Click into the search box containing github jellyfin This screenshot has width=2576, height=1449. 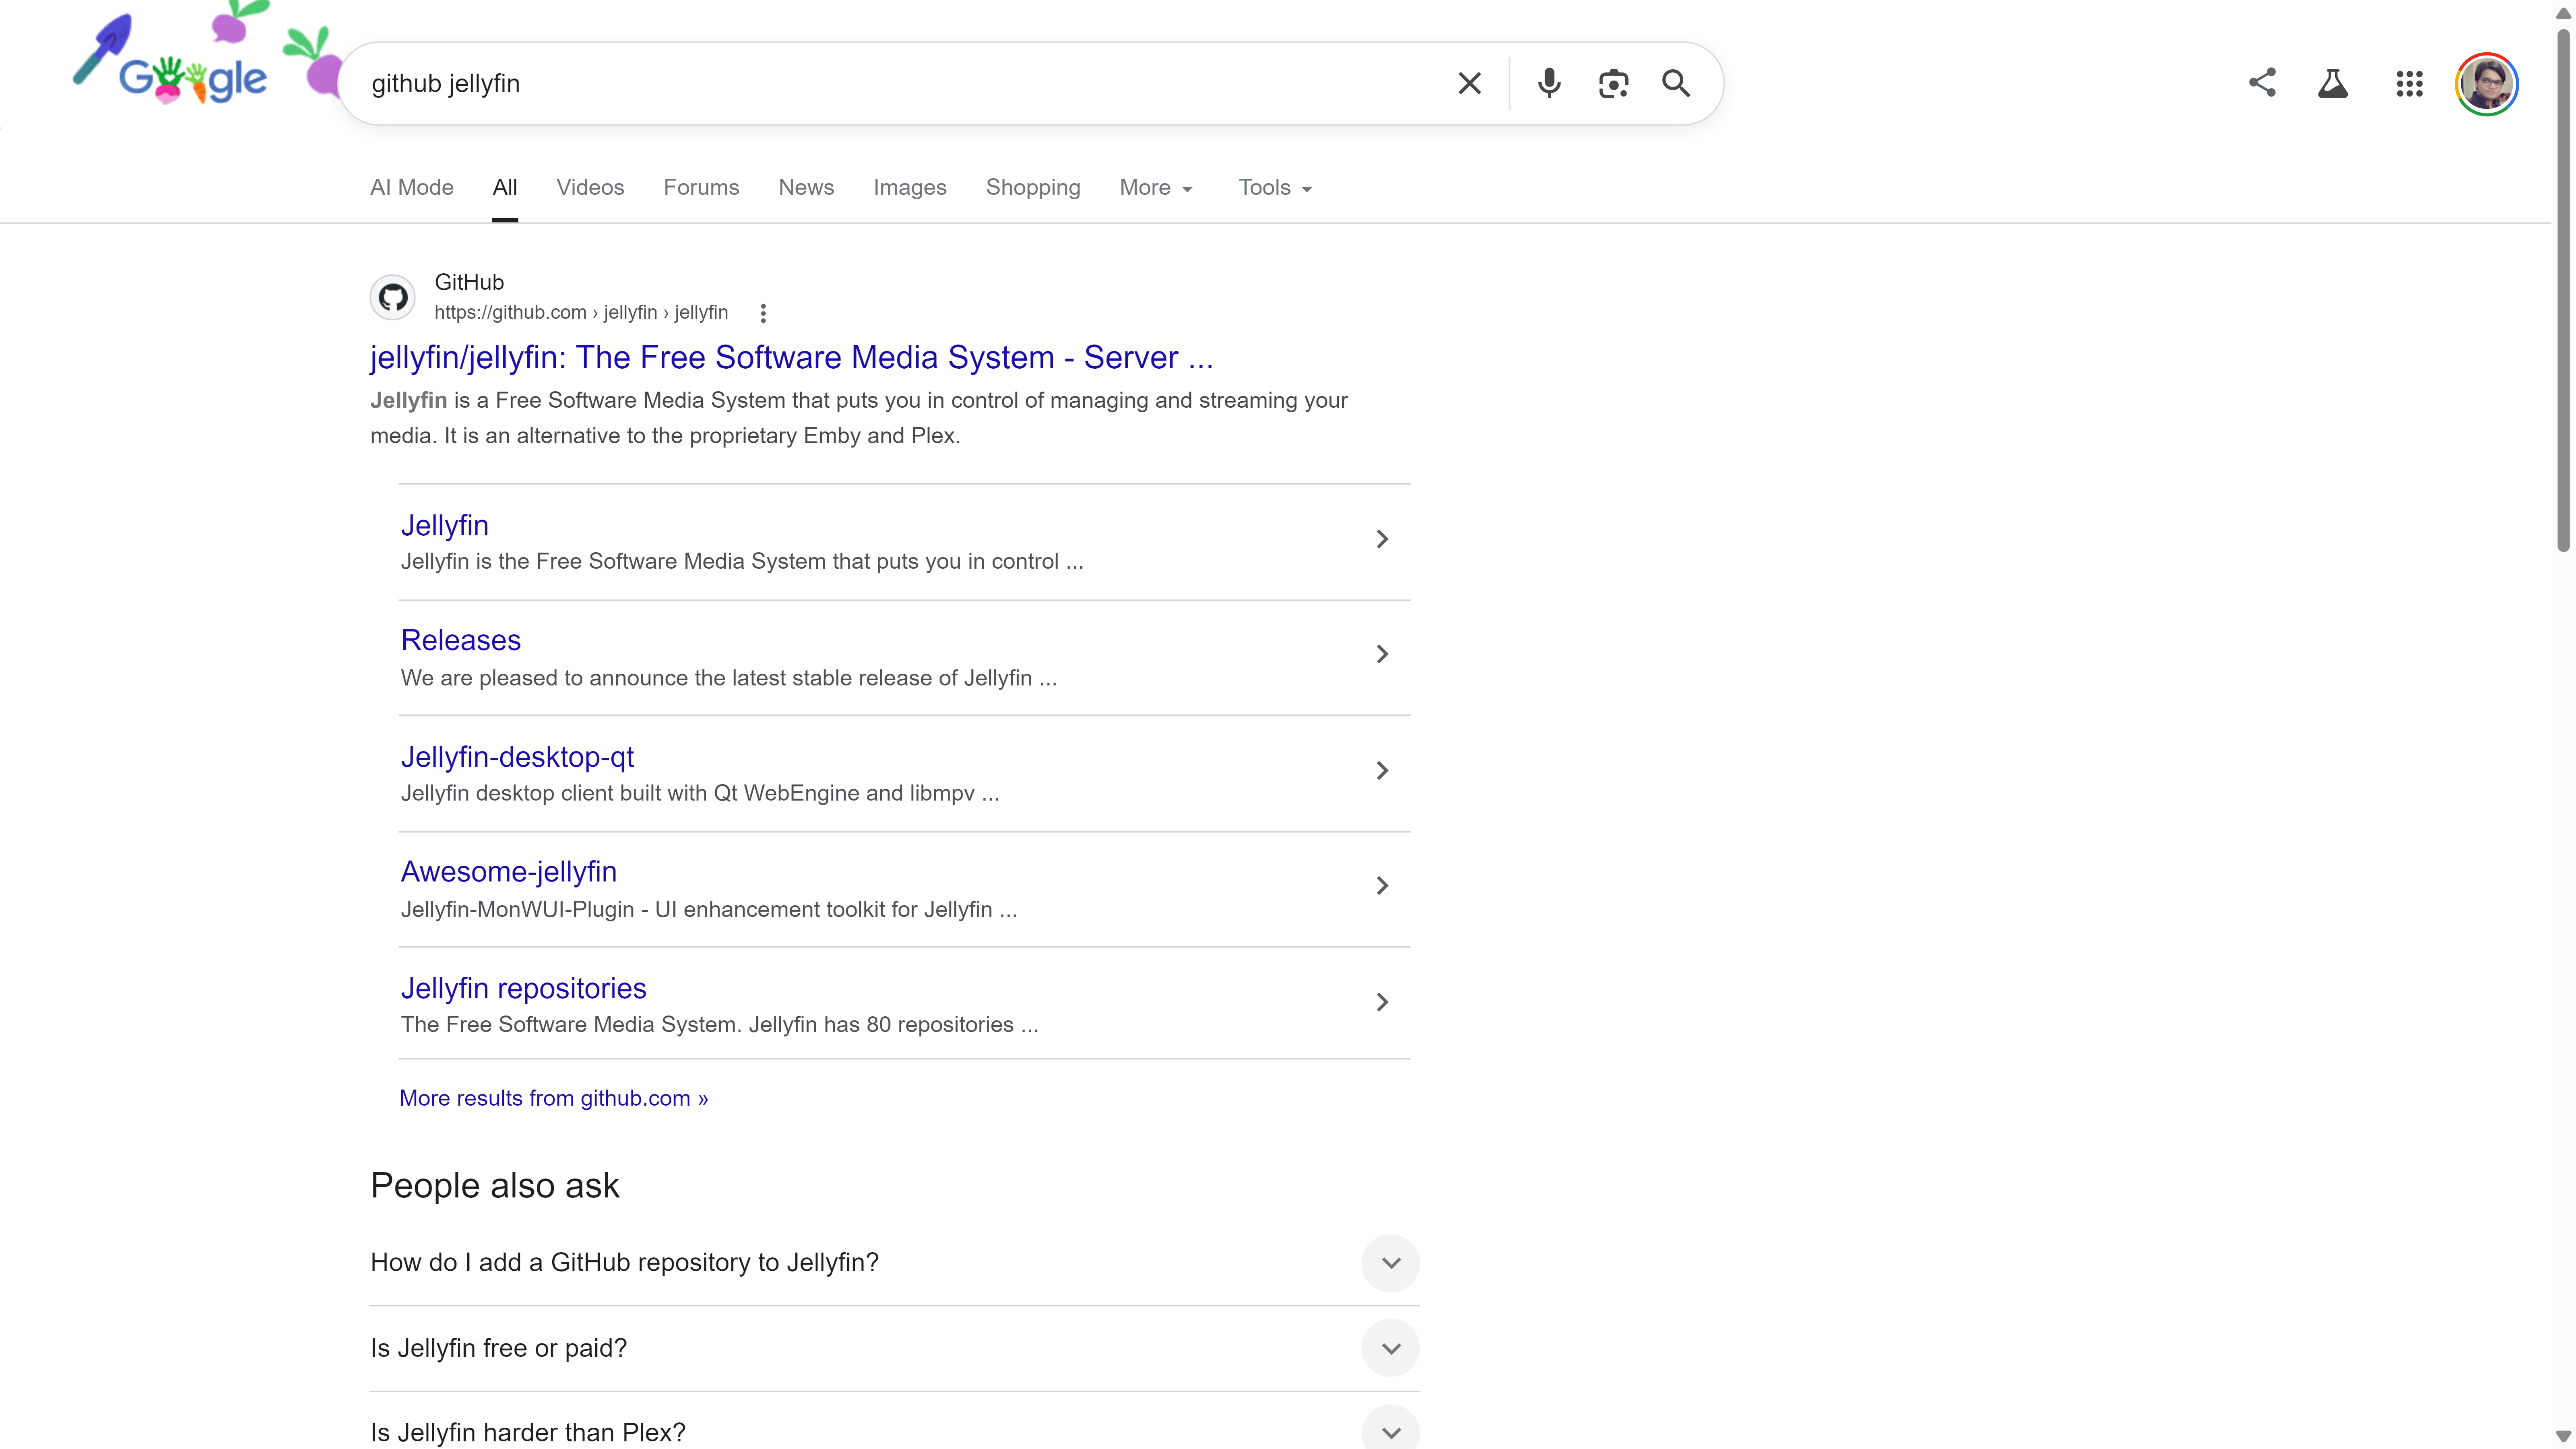900,83
